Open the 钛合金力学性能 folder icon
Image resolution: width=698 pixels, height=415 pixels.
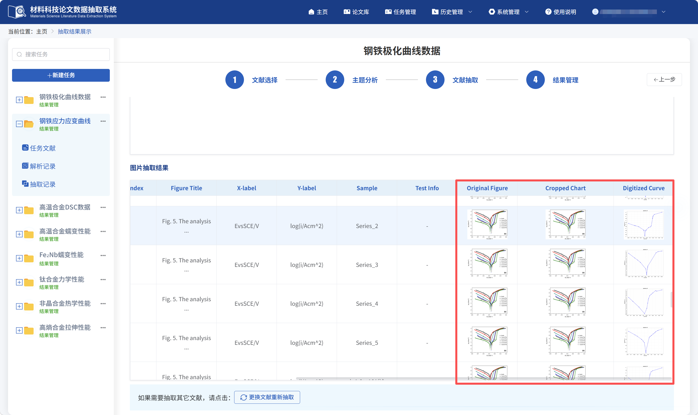point(29,282)
